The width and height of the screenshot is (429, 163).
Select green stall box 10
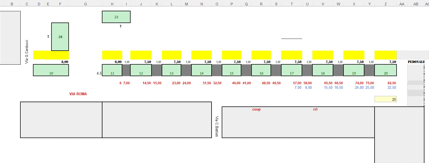click(x=51, y=70)
